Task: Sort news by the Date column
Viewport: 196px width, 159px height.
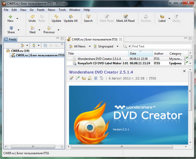Action: coord(140,54)
